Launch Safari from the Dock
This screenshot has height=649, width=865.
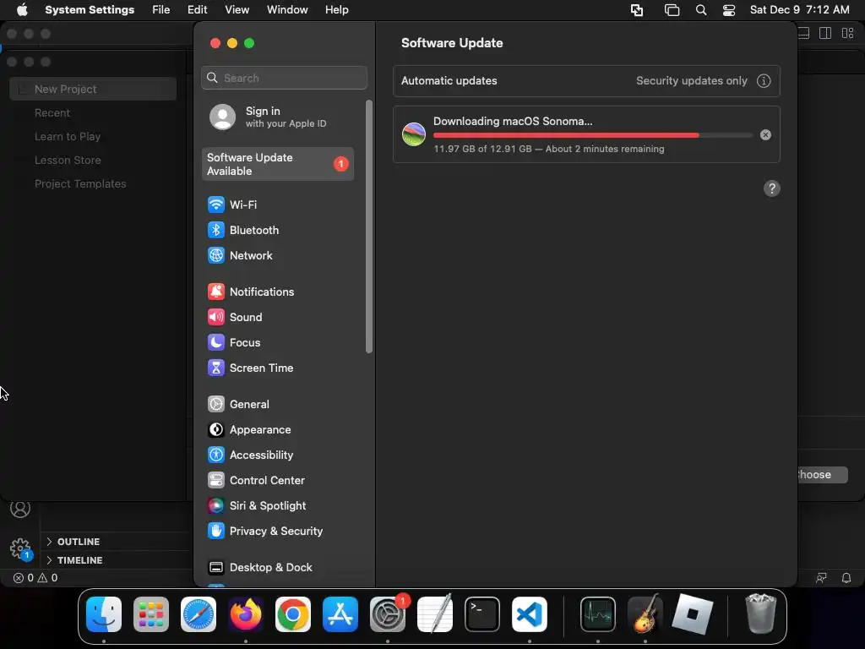point(199,614)
